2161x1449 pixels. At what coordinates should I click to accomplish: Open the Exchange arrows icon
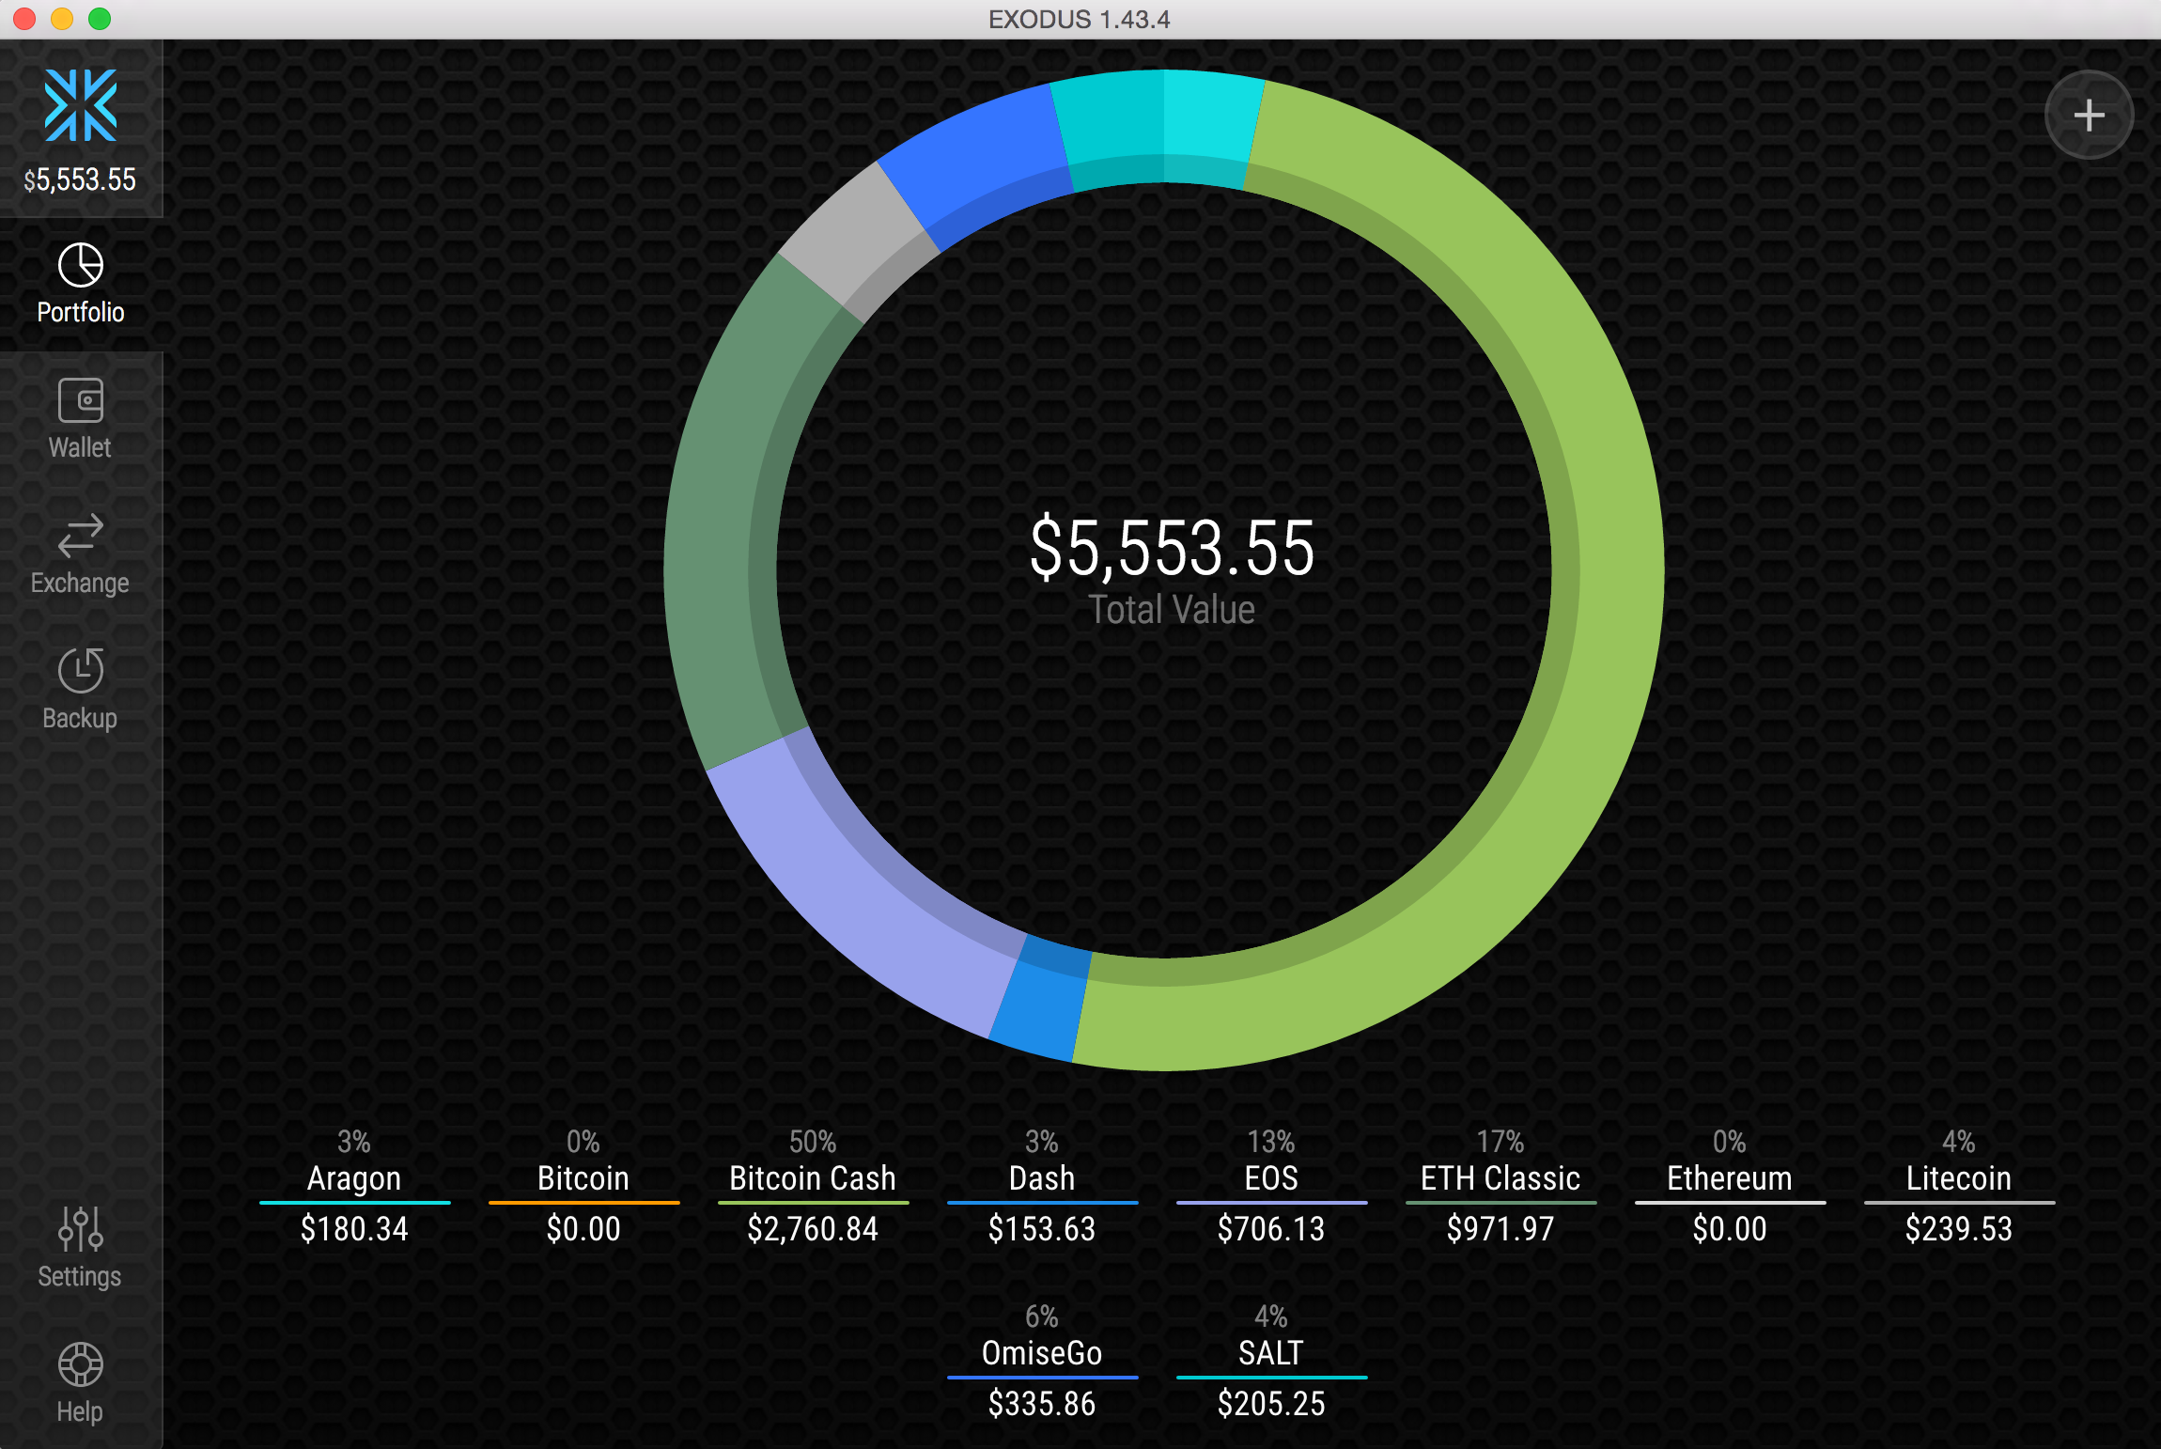coord(81,536)
